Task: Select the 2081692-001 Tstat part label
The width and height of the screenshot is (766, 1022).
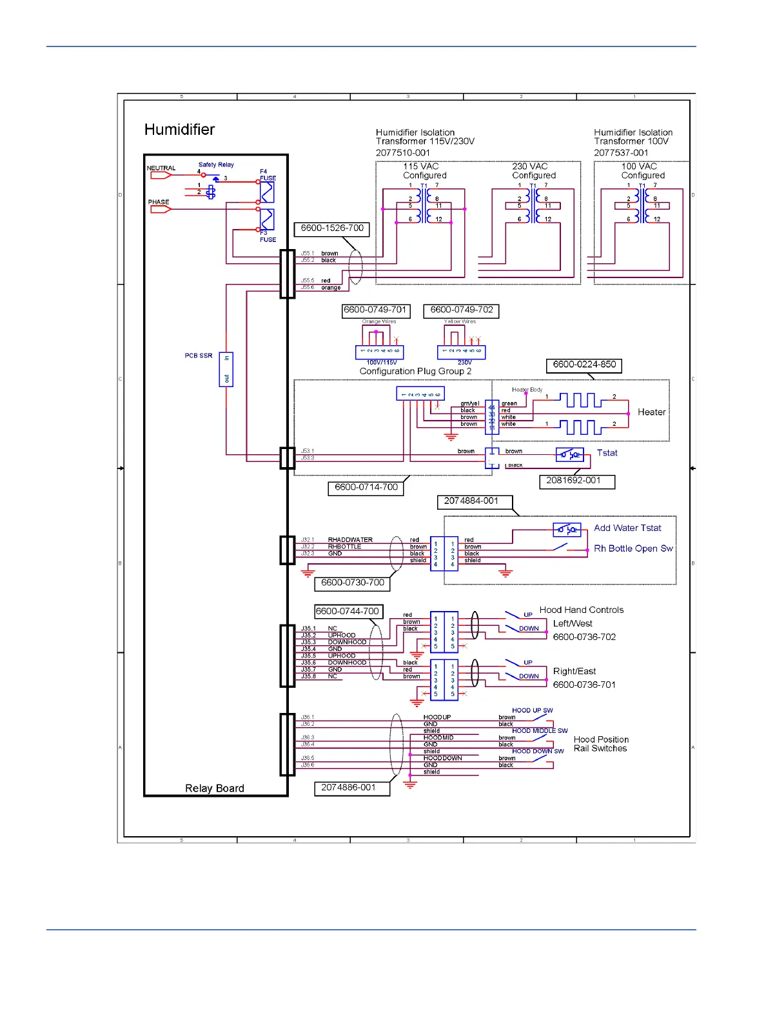Action: tap(577, 482)
